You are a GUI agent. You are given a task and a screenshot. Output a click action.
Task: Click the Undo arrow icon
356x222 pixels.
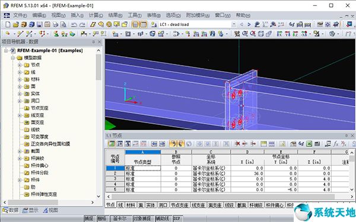coord(74,24)
